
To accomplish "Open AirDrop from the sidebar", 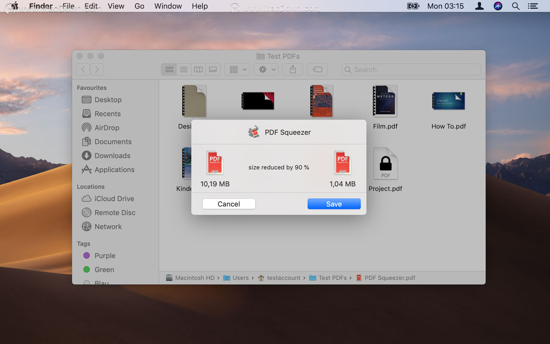I will pos(101,128).
